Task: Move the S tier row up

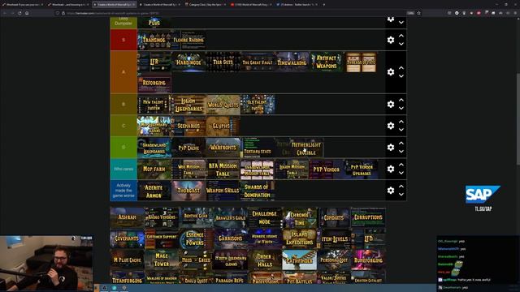Action: 401,36
